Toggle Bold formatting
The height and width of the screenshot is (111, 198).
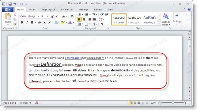(22, 23)
